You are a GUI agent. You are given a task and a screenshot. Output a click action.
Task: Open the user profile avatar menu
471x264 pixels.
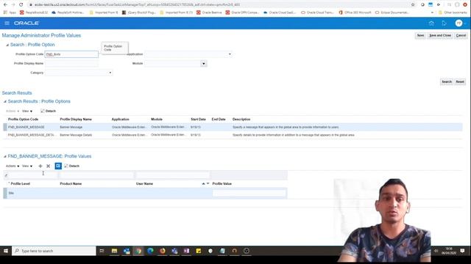458,23
